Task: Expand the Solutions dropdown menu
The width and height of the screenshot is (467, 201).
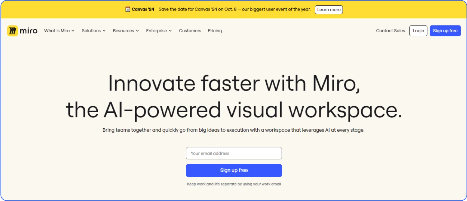Action: 94,31
